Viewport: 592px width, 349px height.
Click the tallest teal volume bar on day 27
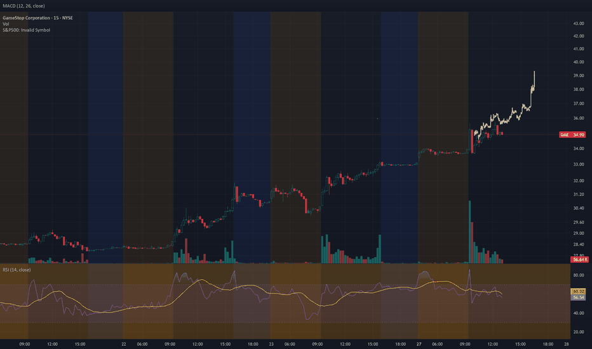point(469,232)
